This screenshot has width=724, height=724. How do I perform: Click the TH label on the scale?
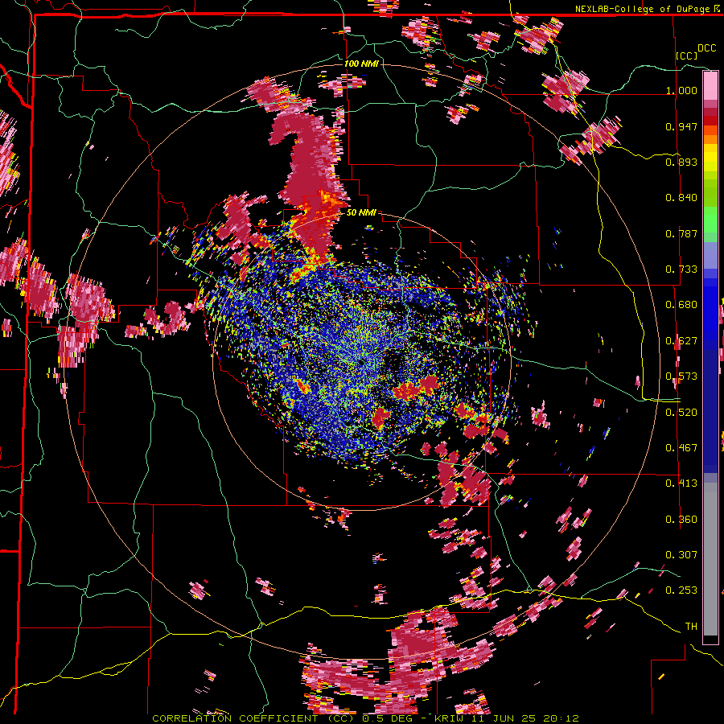pos(691,627)
